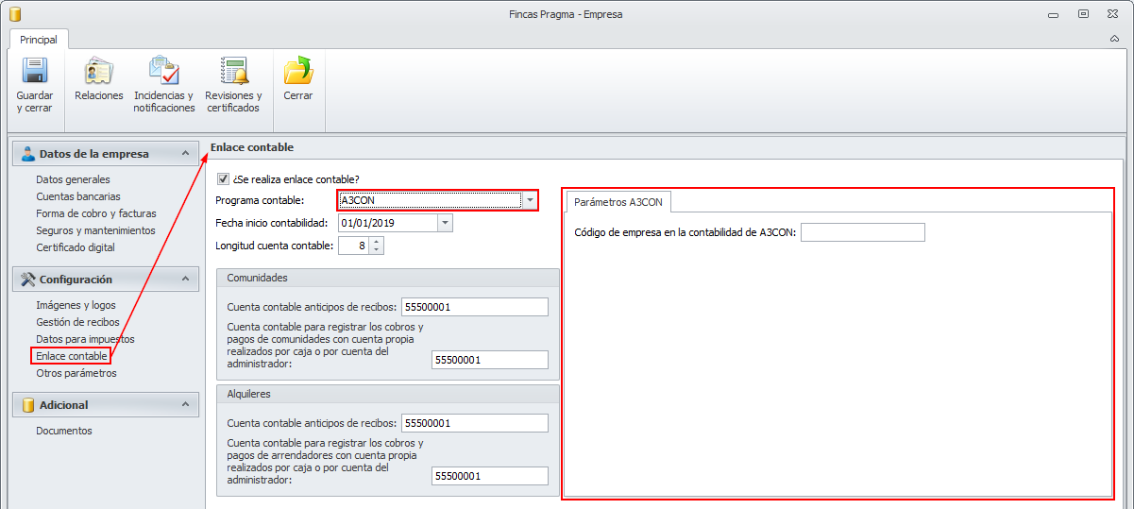The width and height of the screenshot is (1134, 509).
Task: Select the Parámetros A3CON tab
Action: tap(618, 202)
